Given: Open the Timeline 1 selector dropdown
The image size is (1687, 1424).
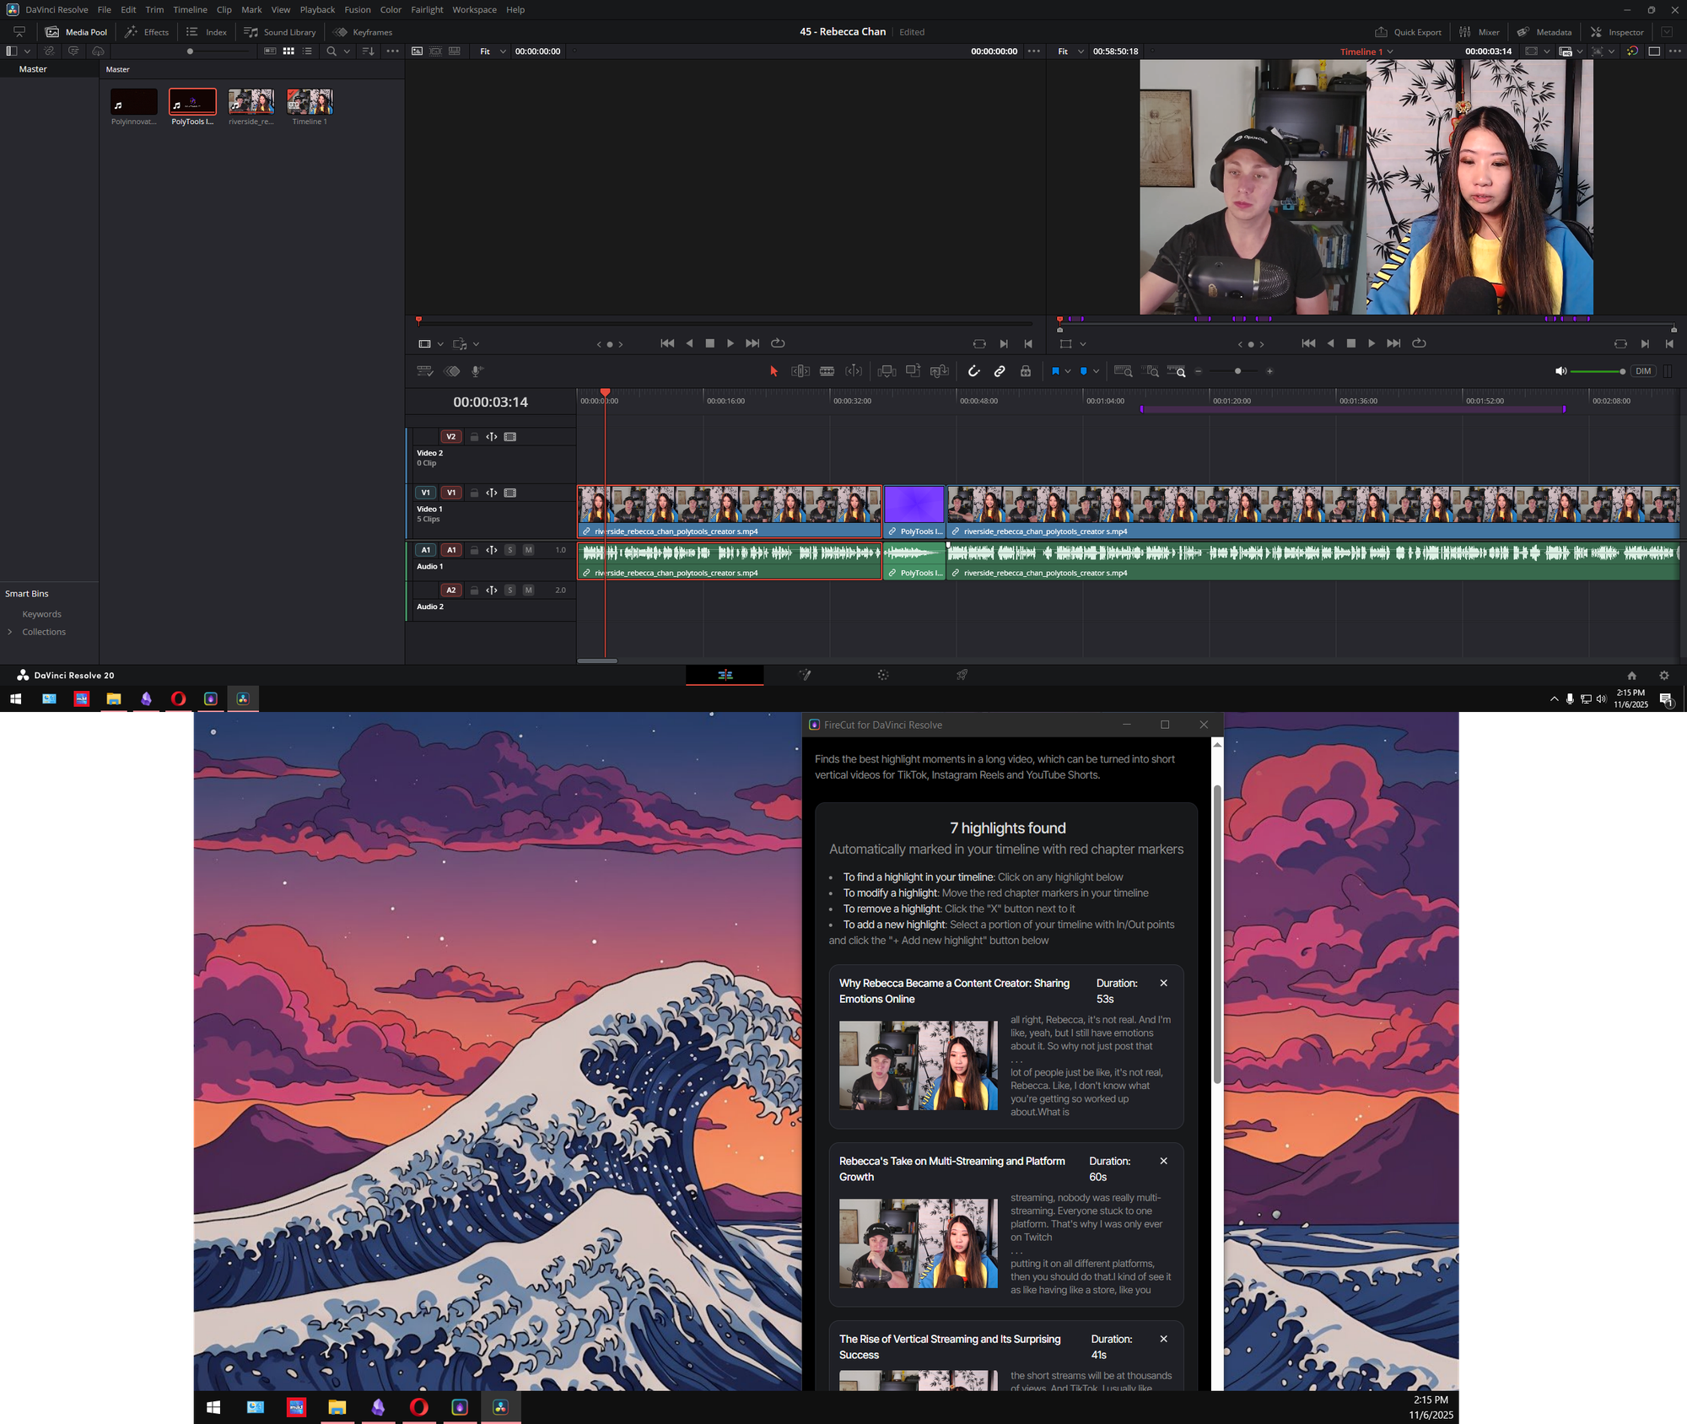Looking at the screenshot, I should click(x=1366, y=51).
